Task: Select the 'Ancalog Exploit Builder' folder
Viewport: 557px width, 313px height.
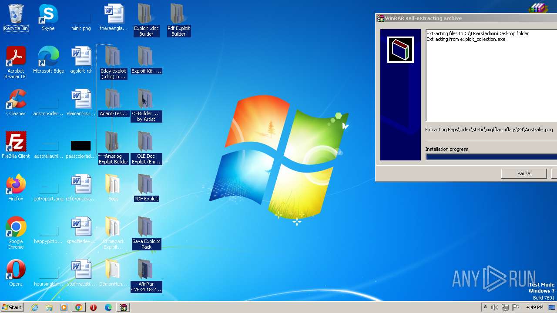Action: click(x=113, y=148)
